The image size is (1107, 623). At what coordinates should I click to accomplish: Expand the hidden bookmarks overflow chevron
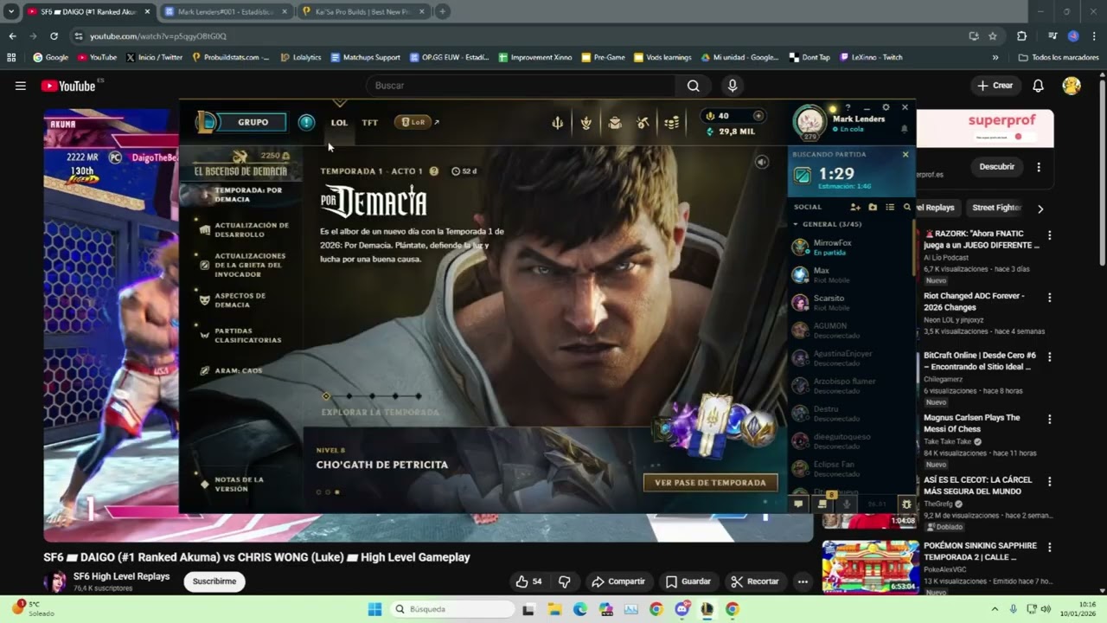(995, 57)
